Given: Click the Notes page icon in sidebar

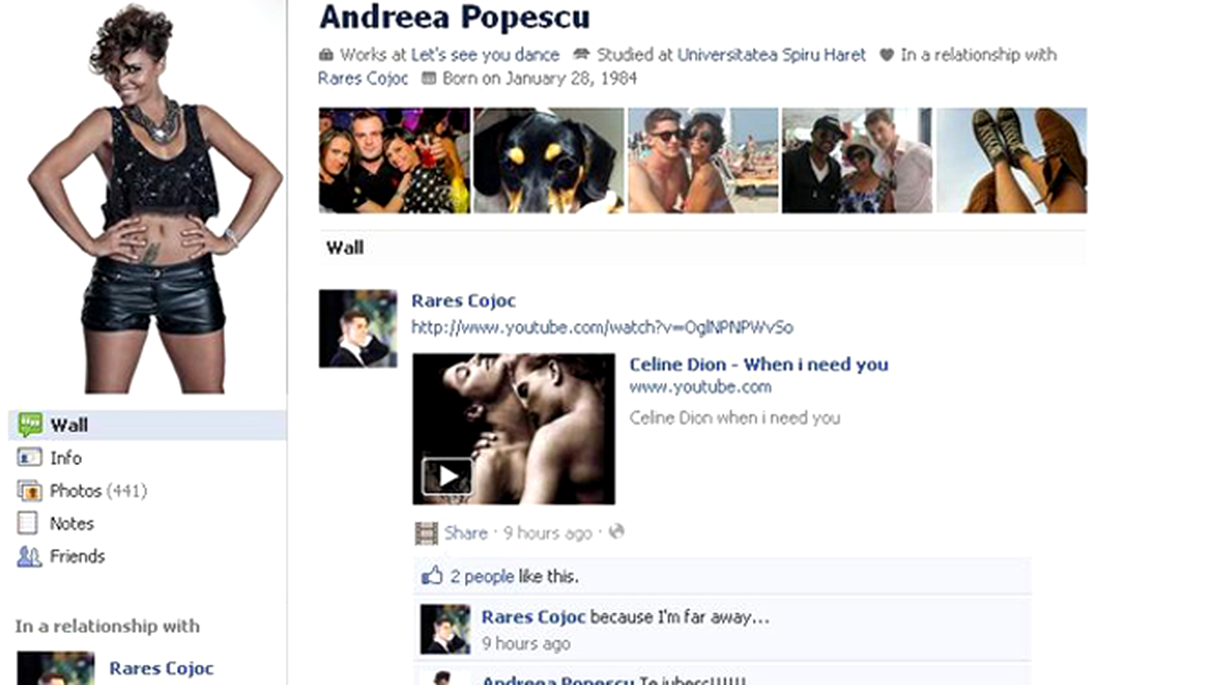Looking at the screenshot, I should click(x=29, y=523).
